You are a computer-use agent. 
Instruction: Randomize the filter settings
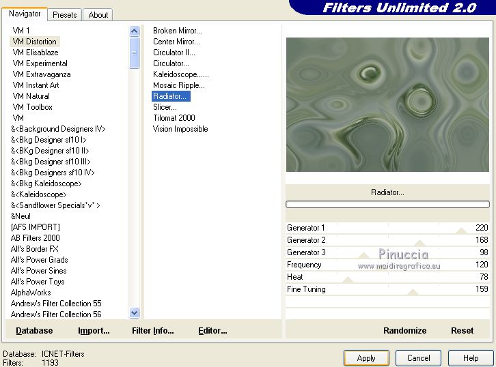point(405,331)
